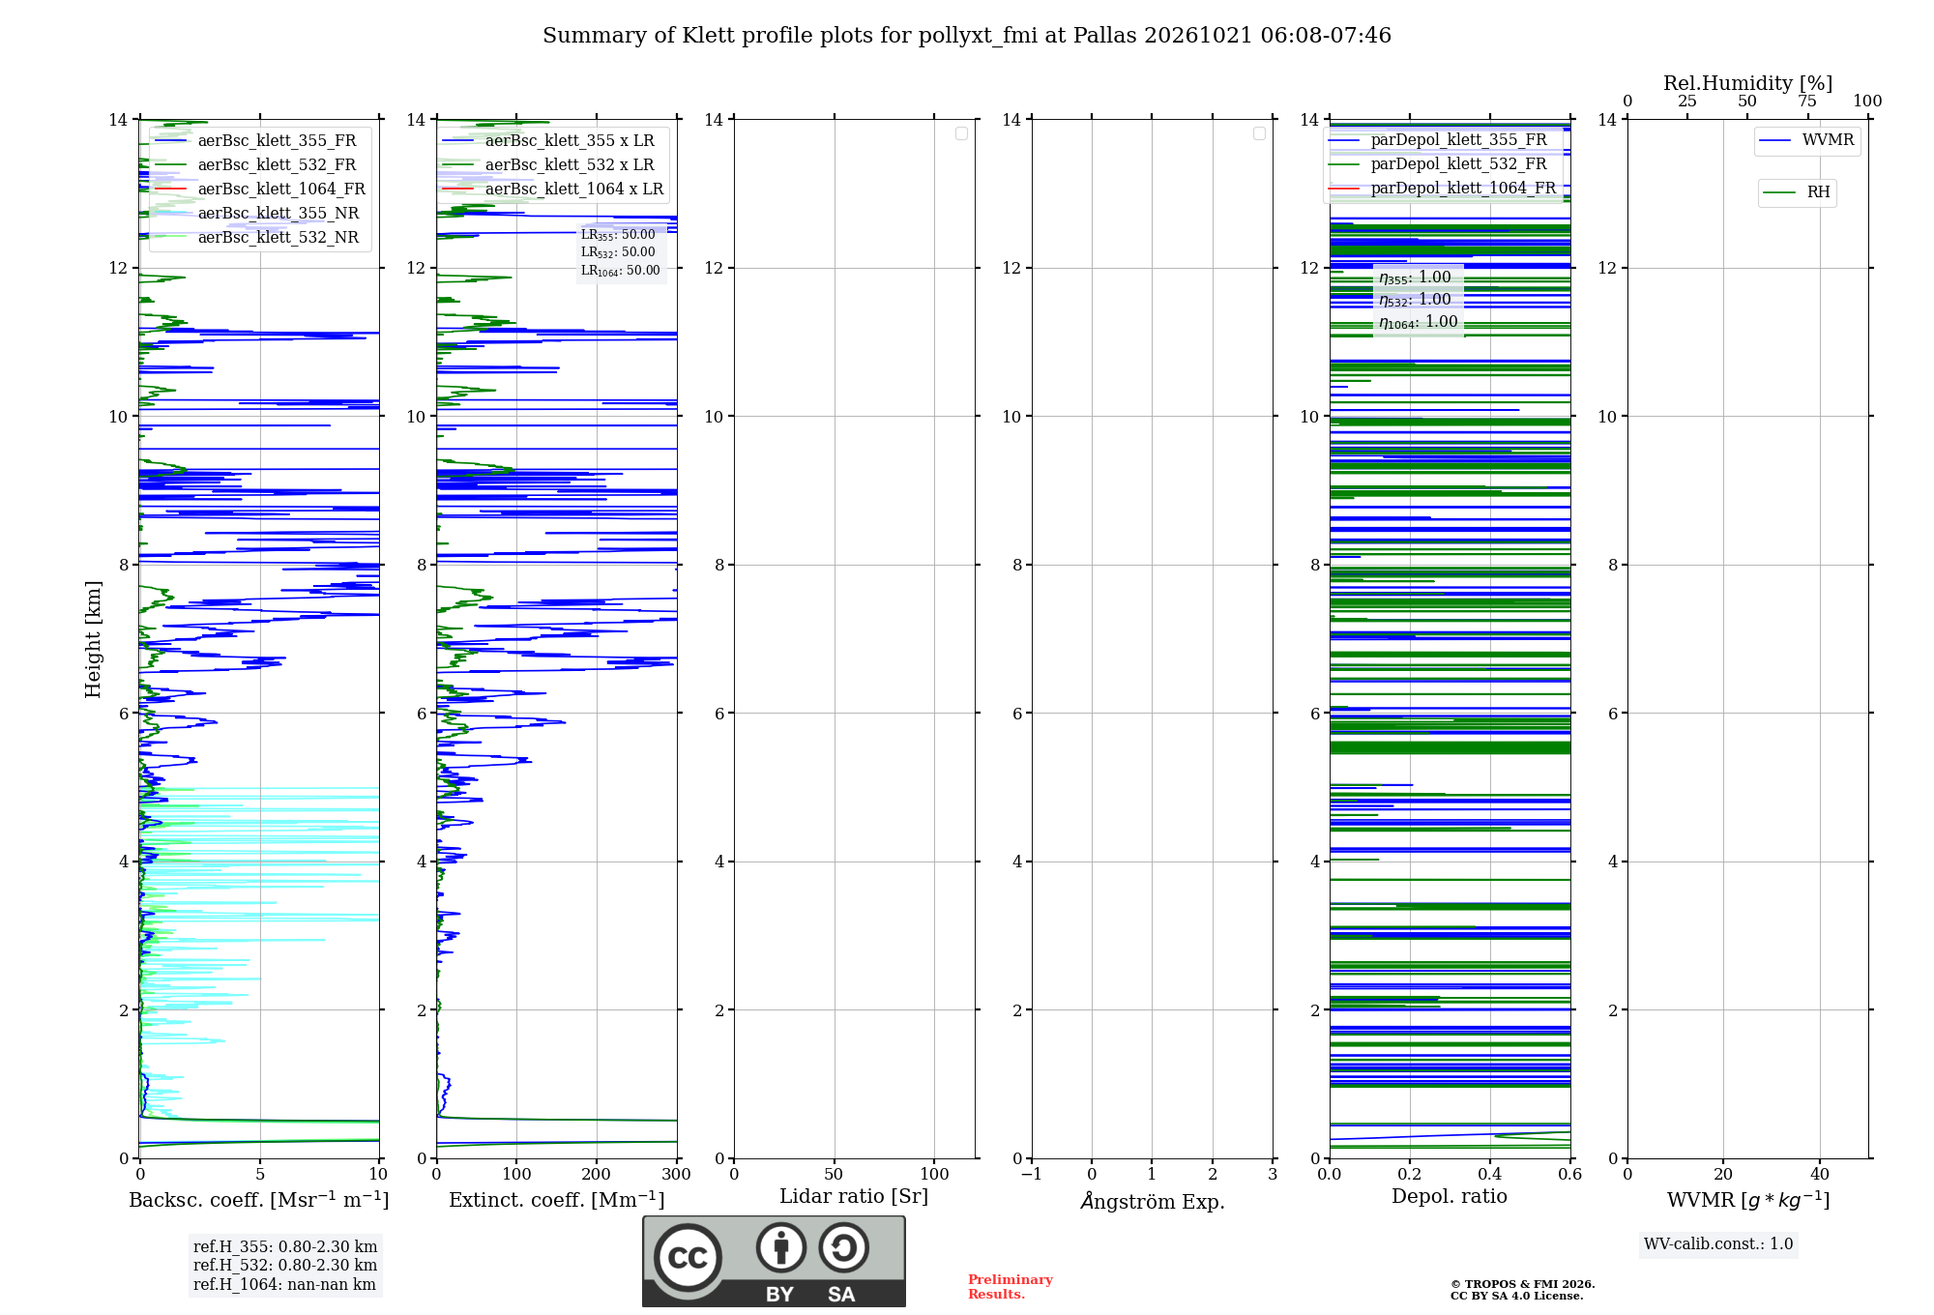Viewport: 1934px width, 1315px height.
Task: Click the empty legend box in Lidar ratio plot
Action: [x=961, y=133]
